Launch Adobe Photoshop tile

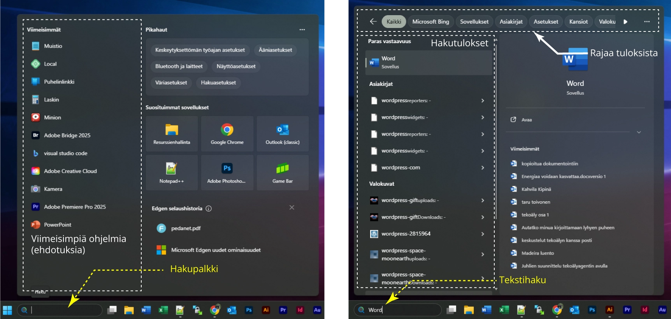click(x=227, y=173)
